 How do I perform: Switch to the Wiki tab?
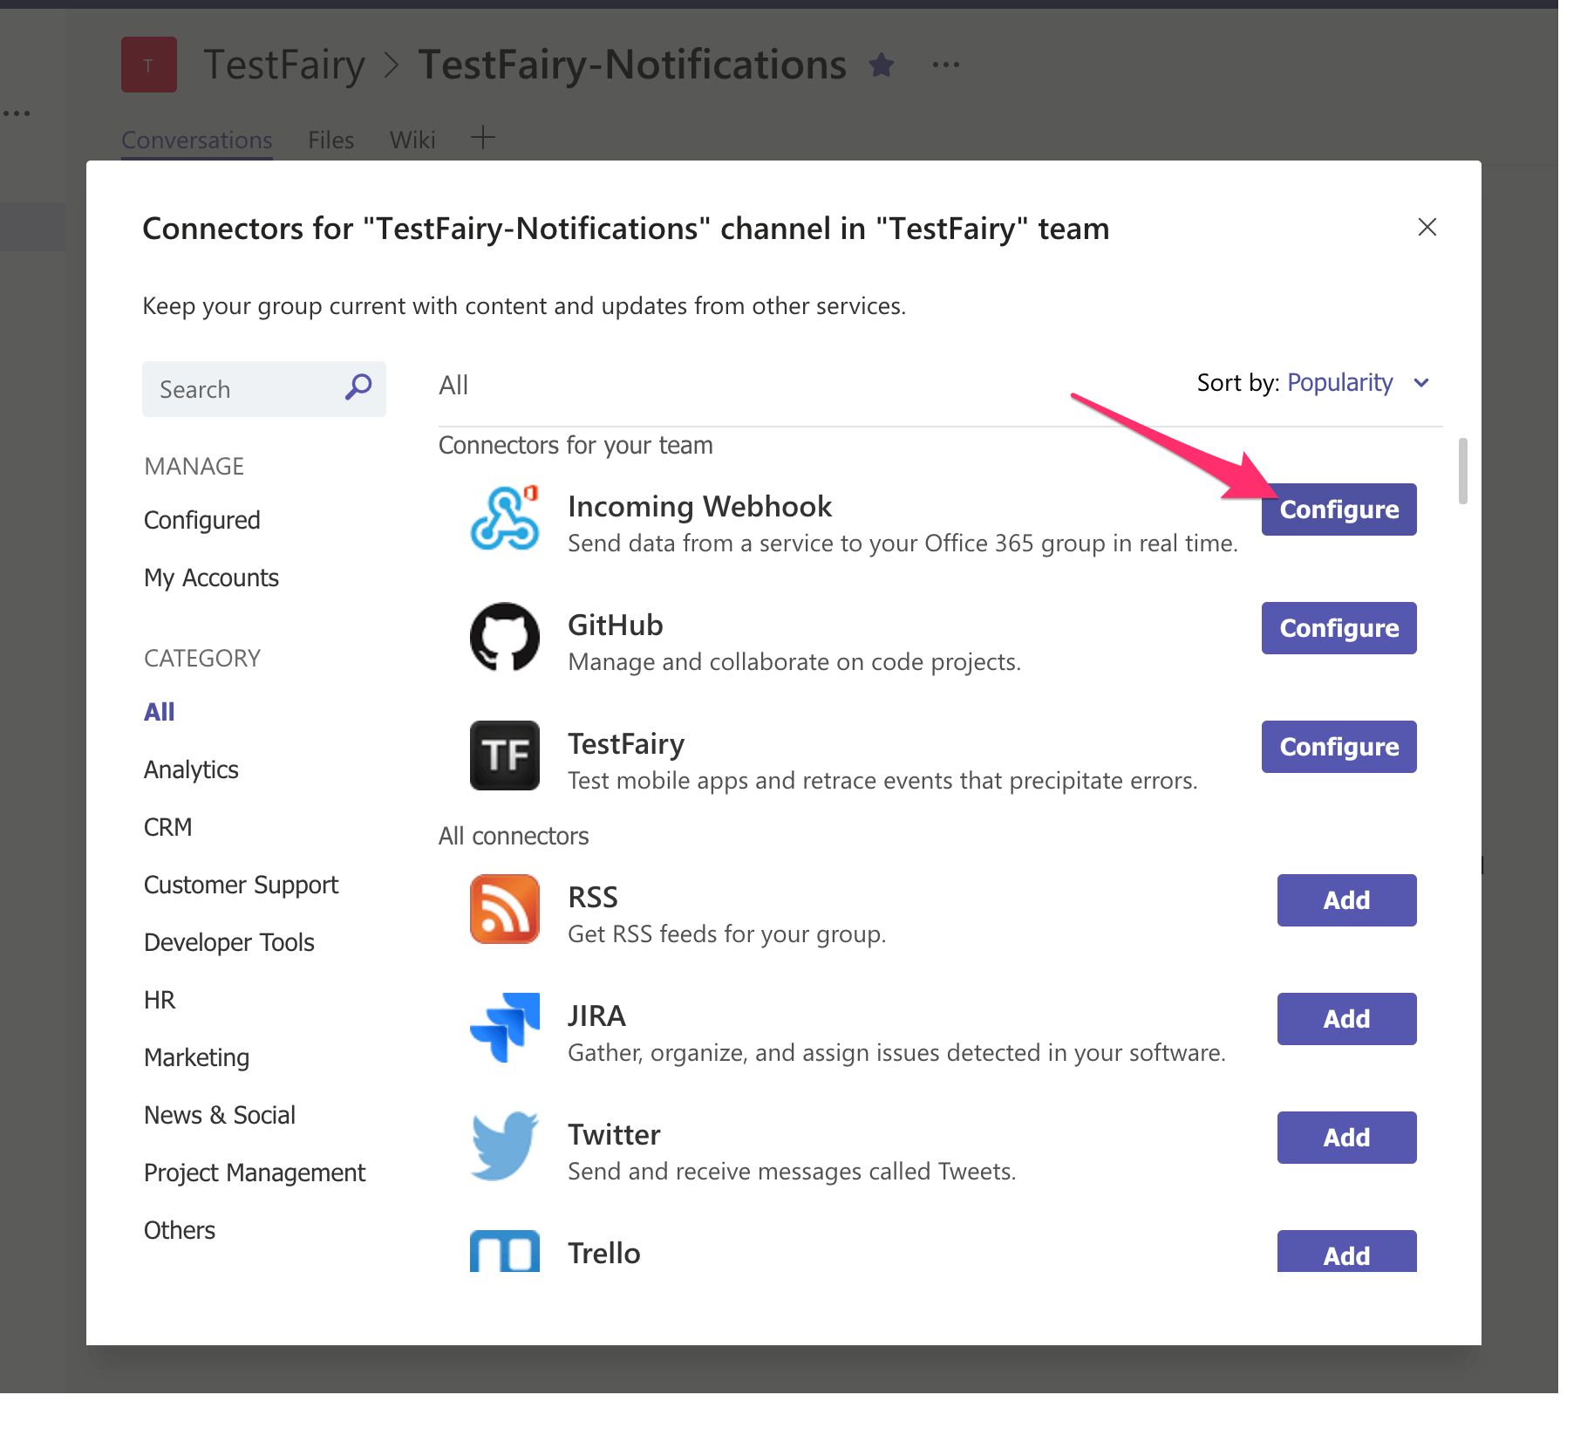[x=412, y=140]
